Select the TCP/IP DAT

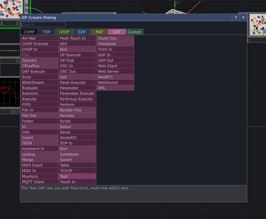point(77,171)
